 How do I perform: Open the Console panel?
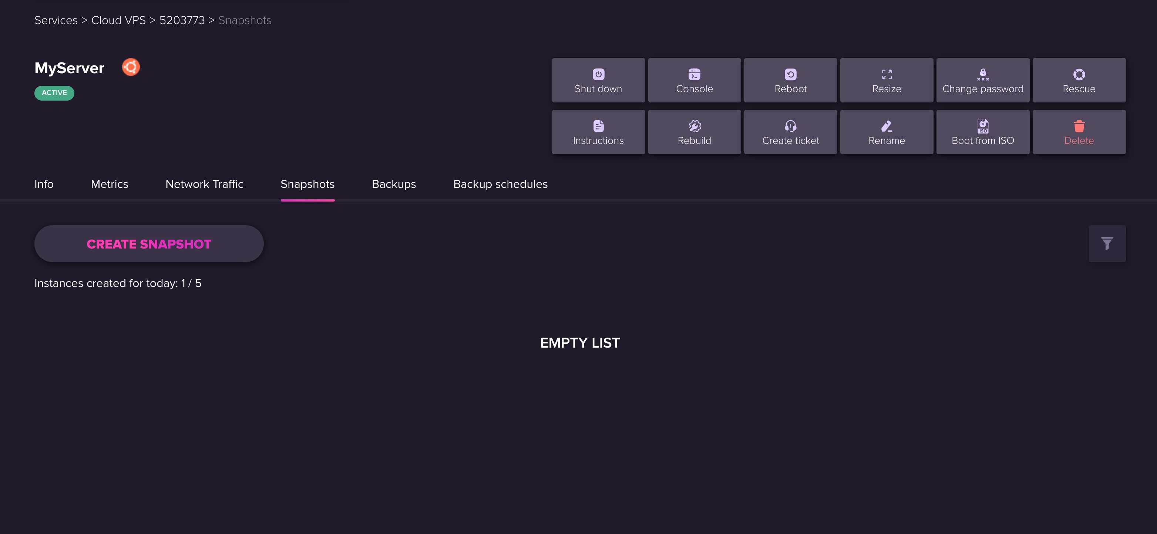pyautogui.click(x=694, y=80)
